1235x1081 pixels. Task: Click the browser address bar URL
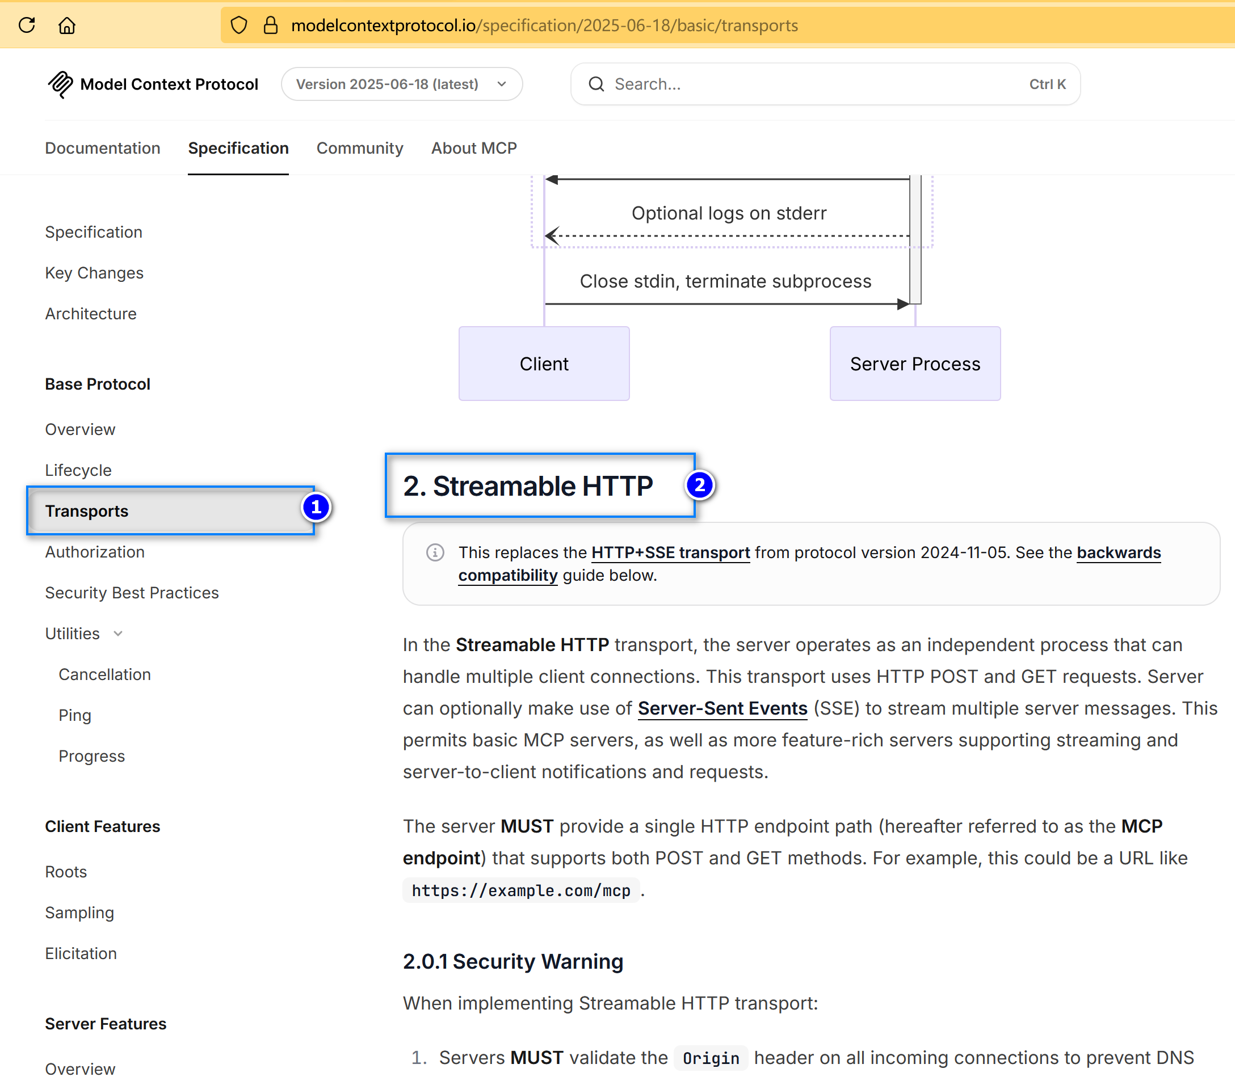tap(544, 26)
